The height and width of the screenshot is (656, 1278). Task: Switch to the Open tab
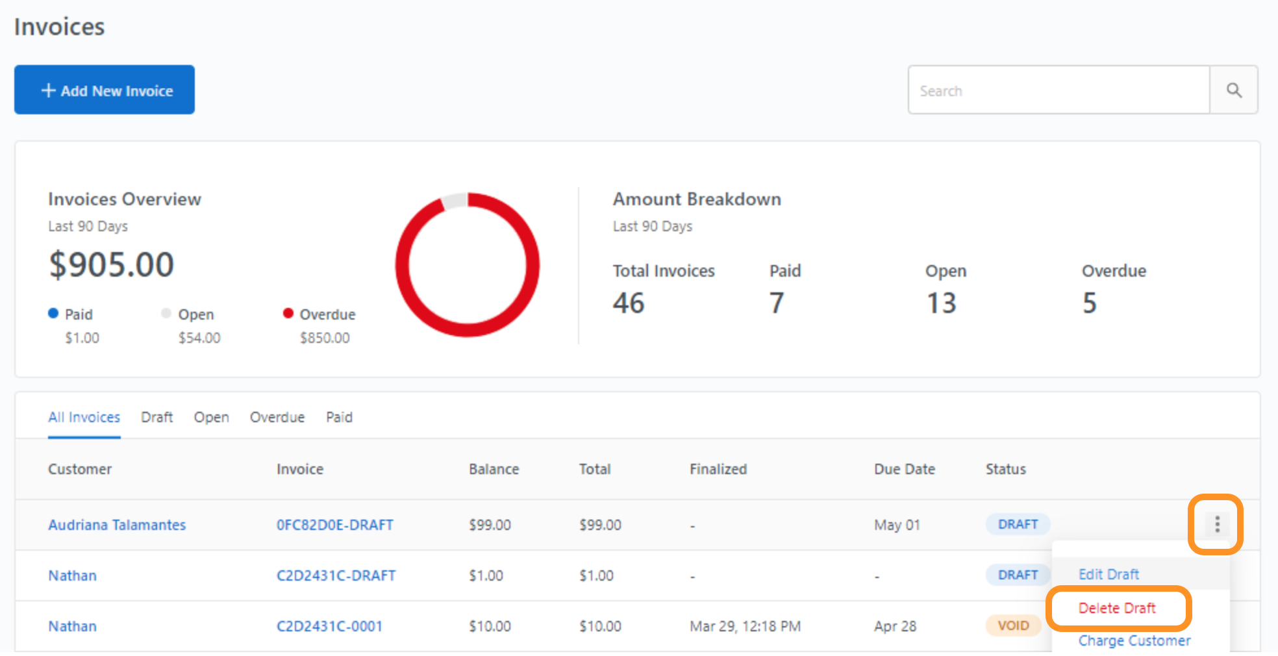coord(212,417)
